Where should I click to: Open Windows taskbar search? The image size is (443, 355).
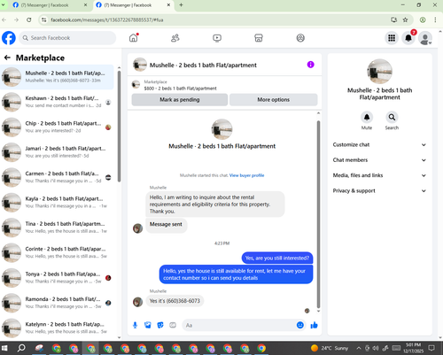[21, 348]
